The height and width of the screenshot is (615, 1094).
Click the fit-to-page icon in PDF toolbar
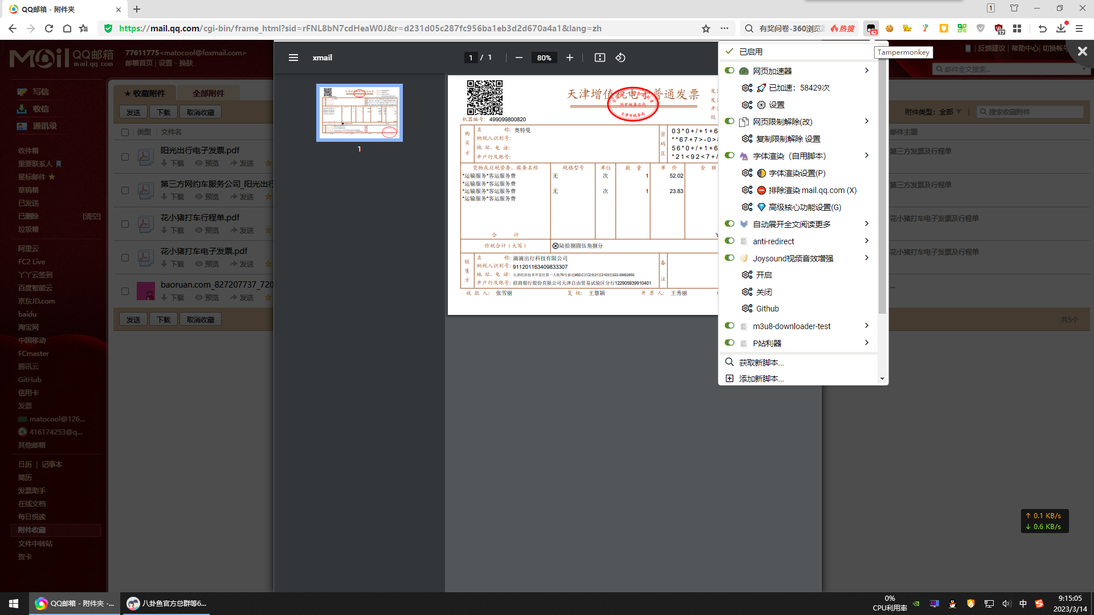[599, 58]
